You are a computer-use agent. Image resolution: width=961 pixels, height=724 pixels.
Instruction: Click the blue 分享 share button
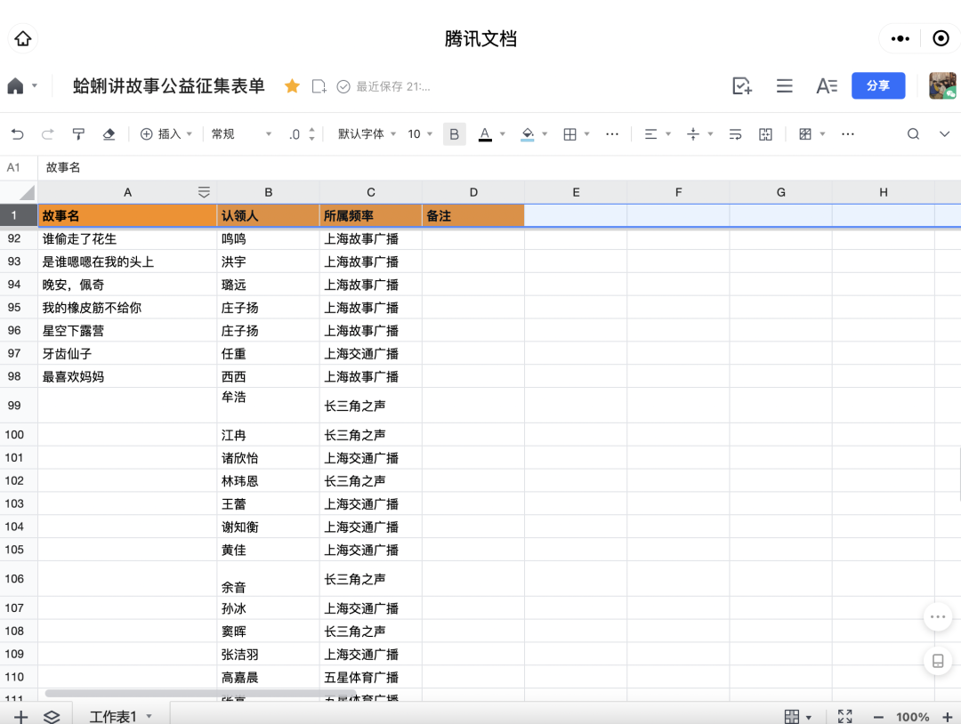click(877, 85)
